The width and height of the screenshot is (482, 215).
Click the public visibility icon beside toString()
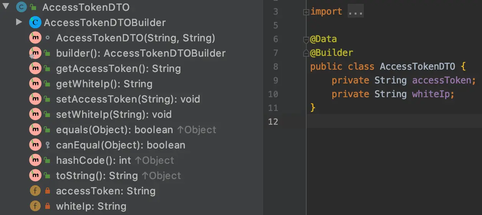pos(48,176)
